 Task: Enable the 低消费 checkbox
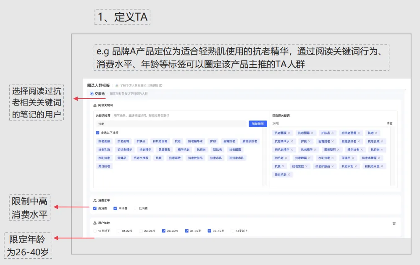(x=135, y=207)
